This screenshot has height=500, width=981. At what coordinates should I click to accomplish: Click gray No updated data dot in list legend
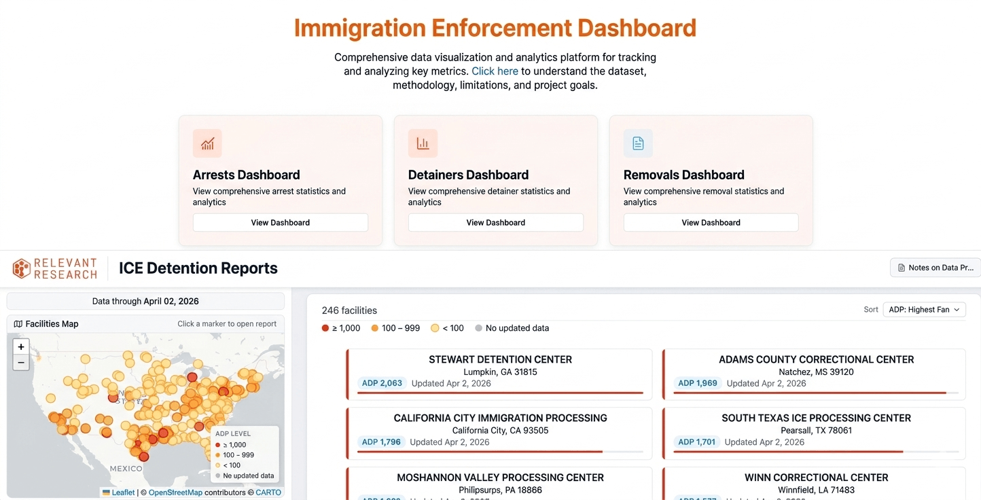[478, 328]
